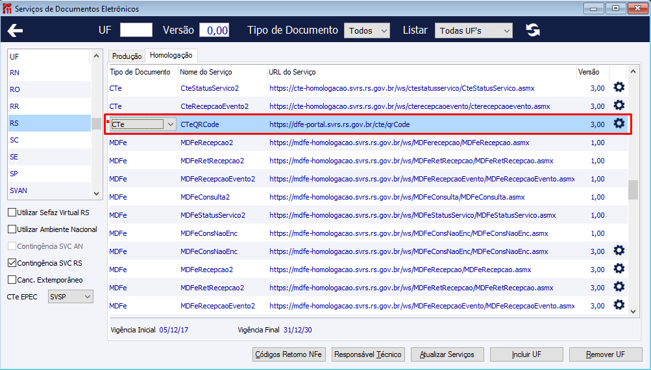Select SE in the UF list
Viewport: 651px width, 370px height.
tap(49, 157)
